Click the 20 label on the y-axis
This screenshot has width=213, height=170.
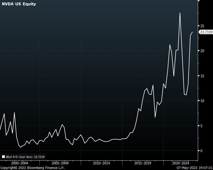202,51
